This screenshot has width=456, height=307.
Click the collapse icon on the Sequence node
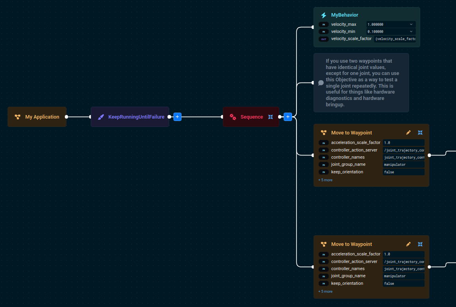[x=271, y=117]
